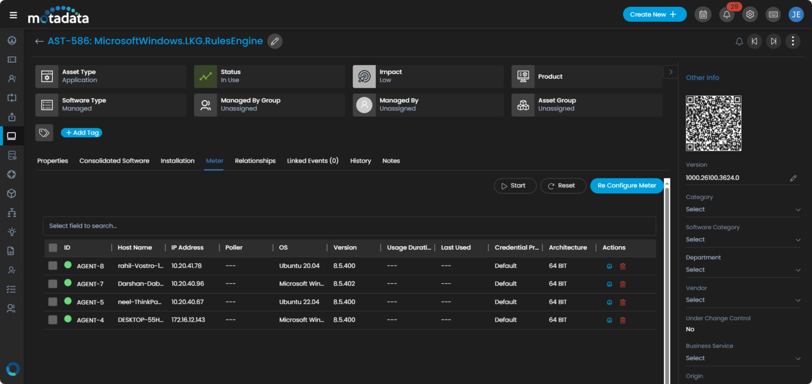The image size is (812, 384).
Task: Open the settings gear in top bar
Action: pos(750,14)
